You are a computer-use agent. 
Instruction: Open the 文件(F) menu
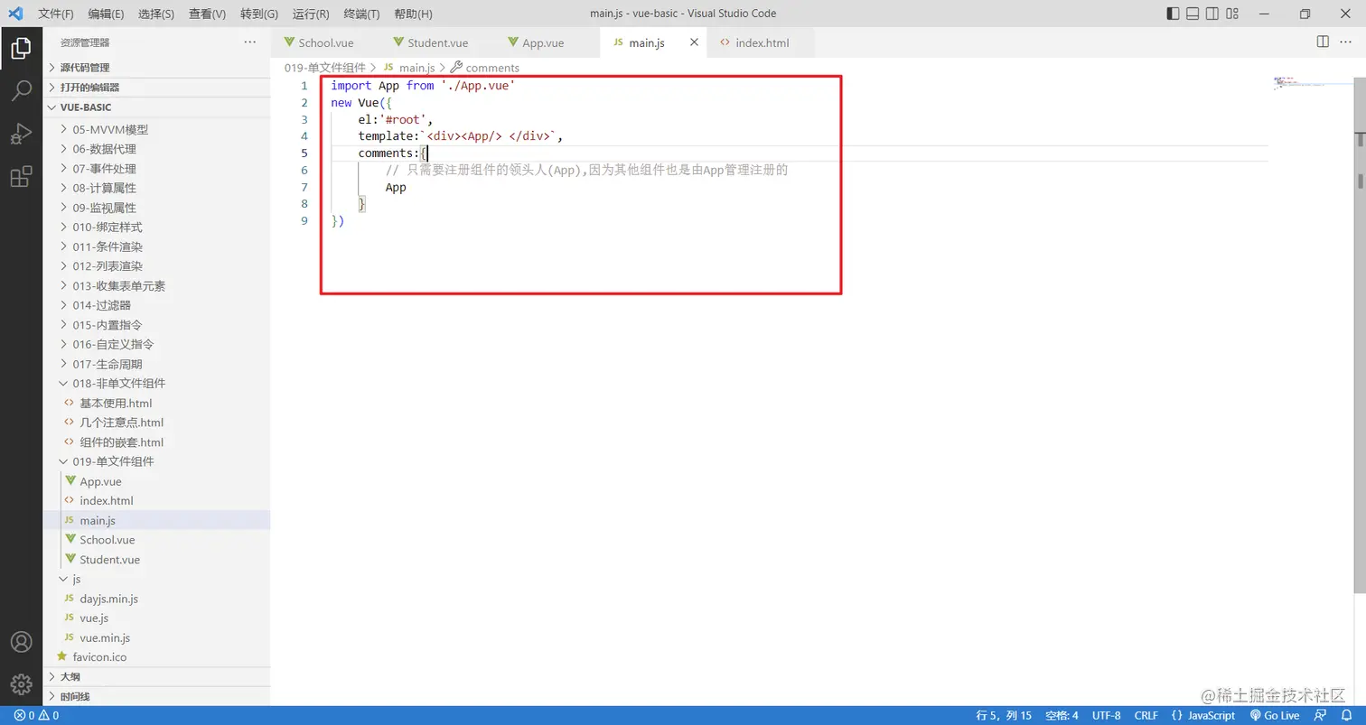click(56, 14)
